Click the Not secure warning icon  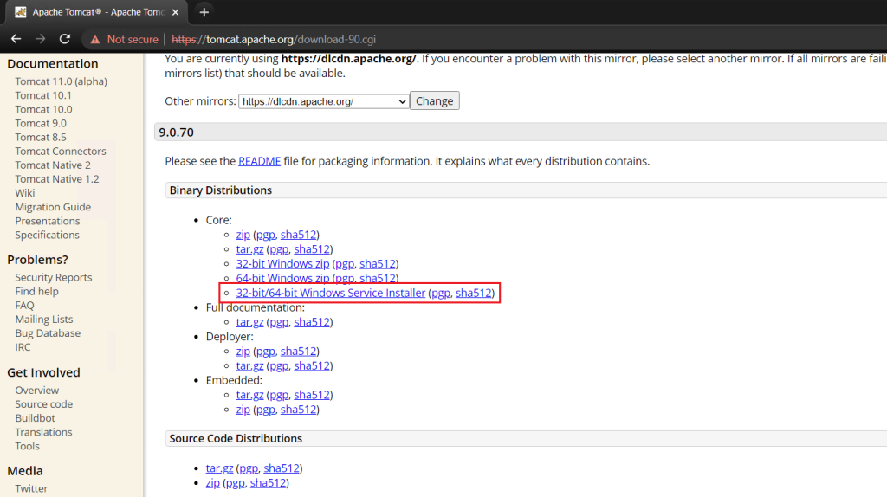[95, 40]
